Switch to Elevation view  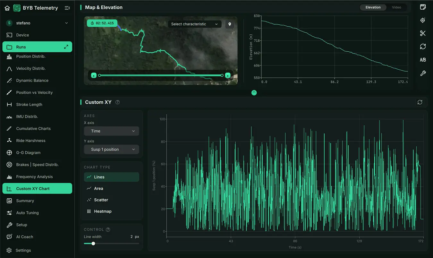pyautogui.click(x=373, y=7)
